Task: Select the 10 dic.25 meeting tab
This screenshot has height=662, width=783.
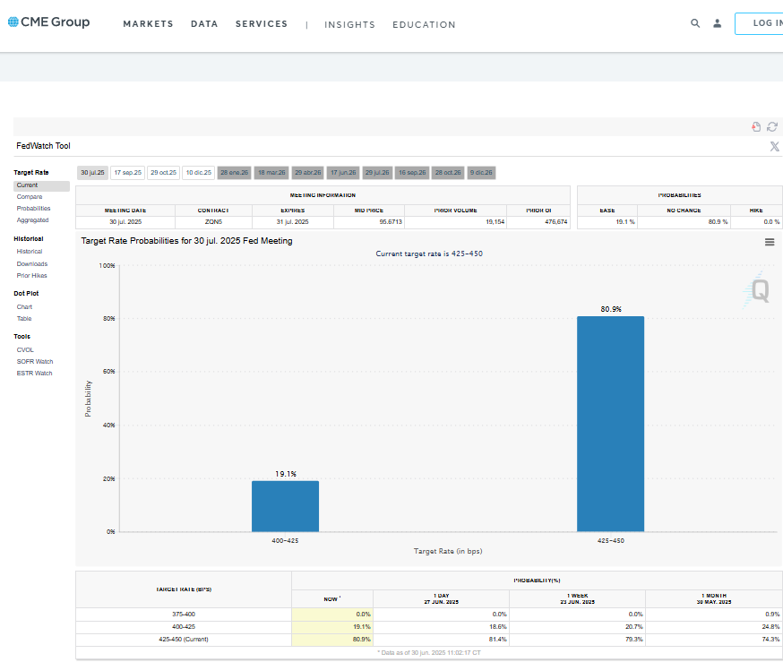Action: click(199, 173)
